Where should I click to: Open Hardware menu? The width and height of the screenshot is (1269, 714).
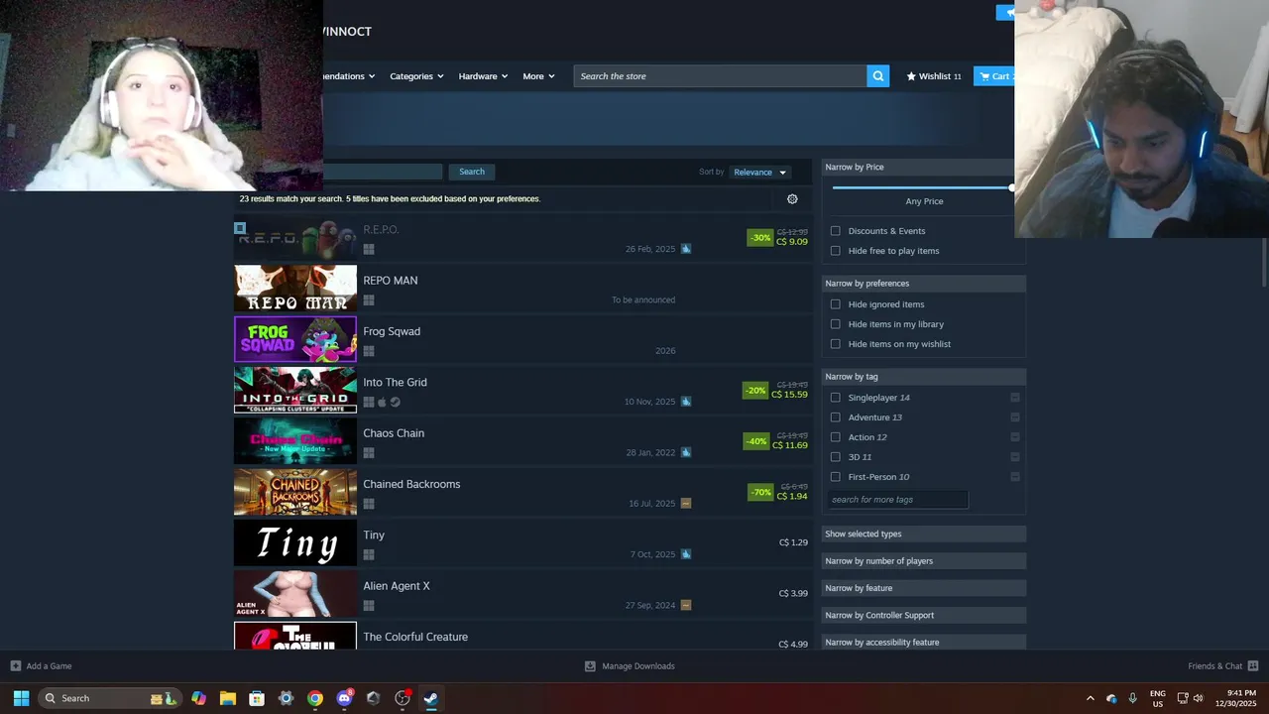click(483, 76)
